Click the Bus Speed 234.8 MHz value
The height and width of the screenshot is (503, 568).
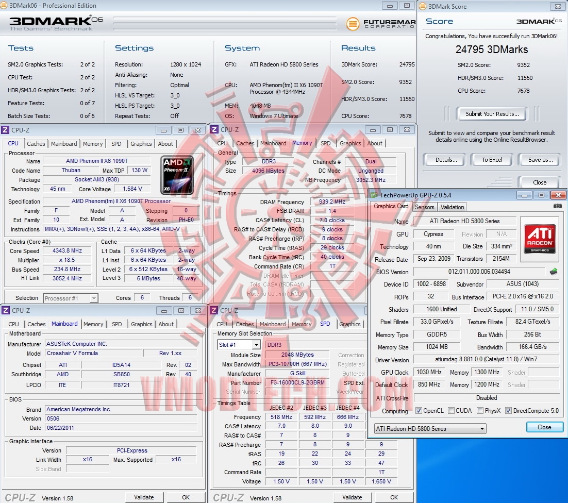click(68, 269)
